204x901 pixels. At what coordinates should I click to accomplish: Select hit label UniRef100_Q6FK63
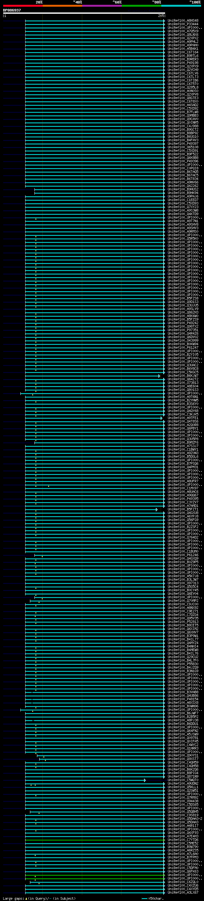[x=183, y=872]
